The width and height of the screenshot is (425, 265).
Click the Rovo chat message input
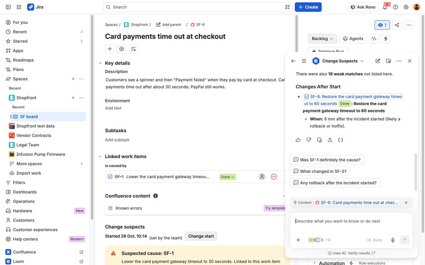pyautogui.click(x=351, y=221)
